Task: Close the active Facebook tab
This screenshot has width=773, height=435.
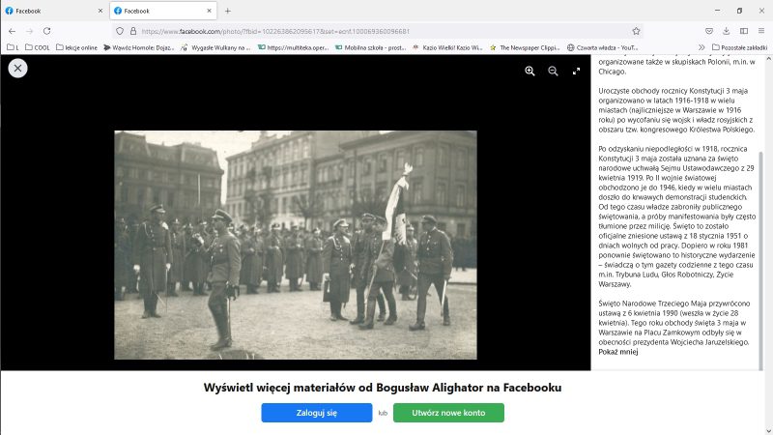Action: coord(209,11)
